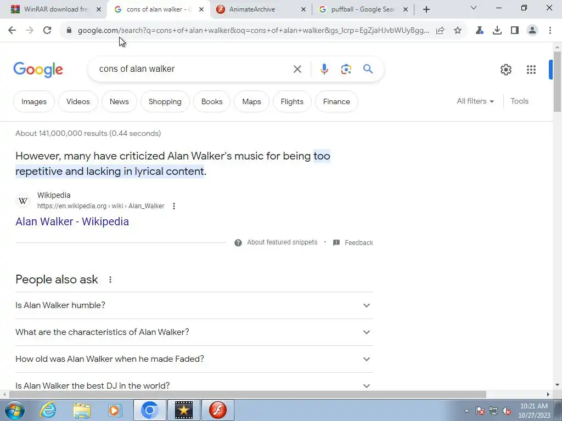This screenshot has height=421, width=562.
Task: Select the Shopping filter
Action: point(165,101)
